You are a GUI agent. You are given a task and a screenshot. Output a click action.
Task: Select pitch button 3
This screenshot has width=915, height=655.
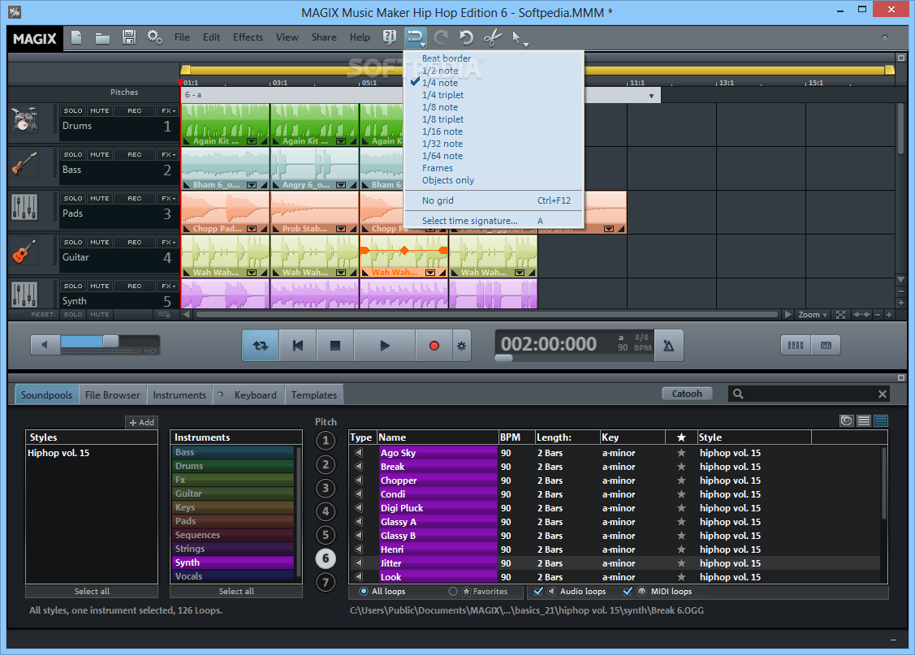click(x=326, y=488)
